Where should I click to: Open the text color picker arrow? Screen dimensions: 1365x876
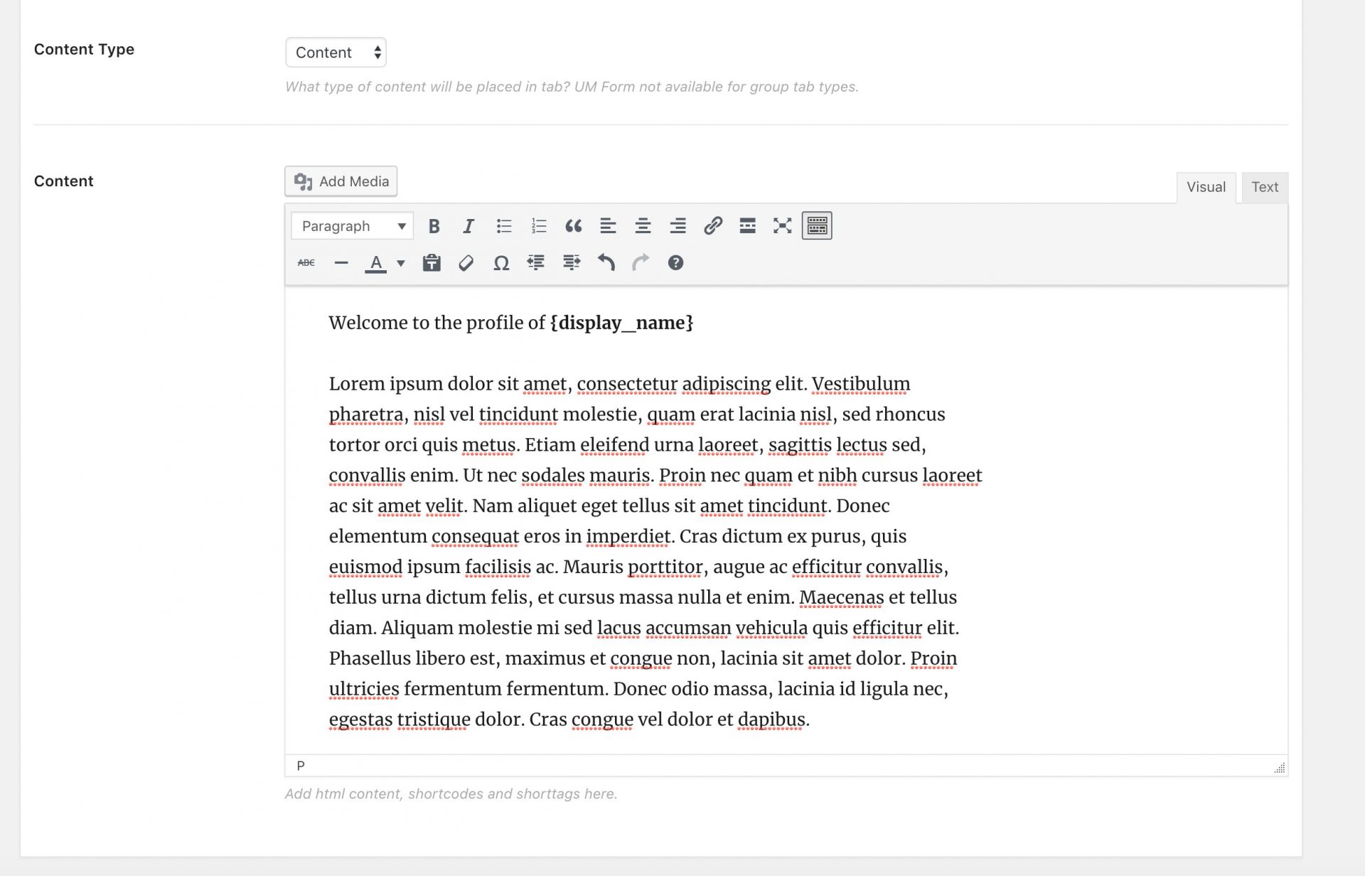(401, 263)
